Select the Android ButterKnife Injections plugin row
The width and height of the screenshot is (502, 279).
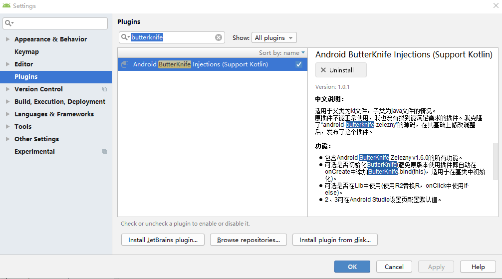pyautogui.click(x=212, y=64)
